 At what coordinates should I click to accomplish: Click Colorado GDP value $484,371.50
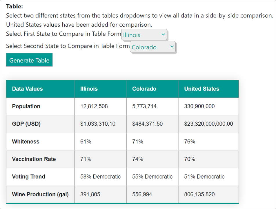tap(147, 124)
